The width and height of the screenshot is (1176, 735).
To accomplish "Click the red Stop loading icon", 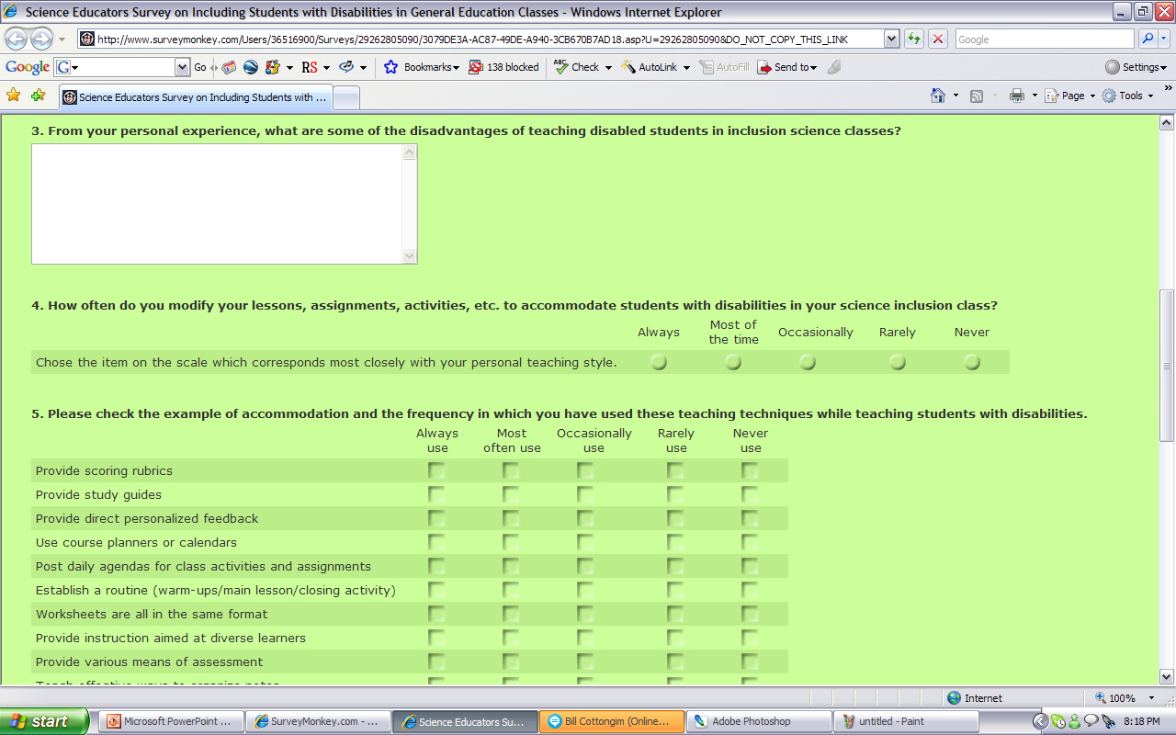I will tap(937, 40).
